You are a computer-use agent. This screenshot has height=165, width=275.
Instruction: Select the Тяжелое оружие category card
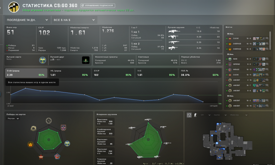(105, 161)
